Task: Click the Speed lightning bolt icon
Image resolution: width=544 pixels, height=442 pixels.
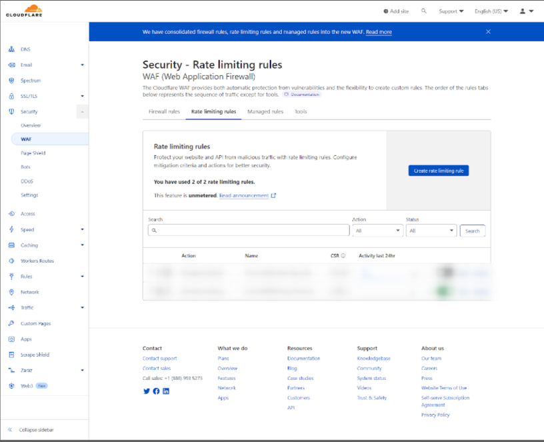Action: [x=11, y=229]
